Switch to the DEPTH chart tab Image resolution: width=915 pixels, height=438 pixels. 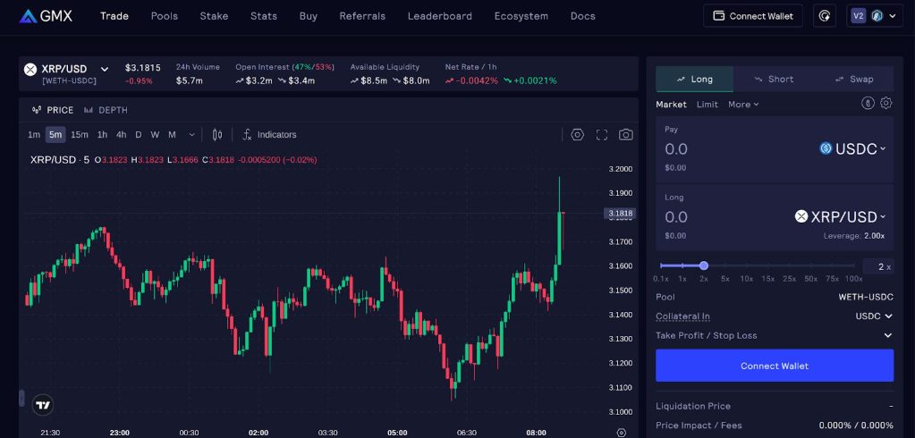click(x=106, y=110)
